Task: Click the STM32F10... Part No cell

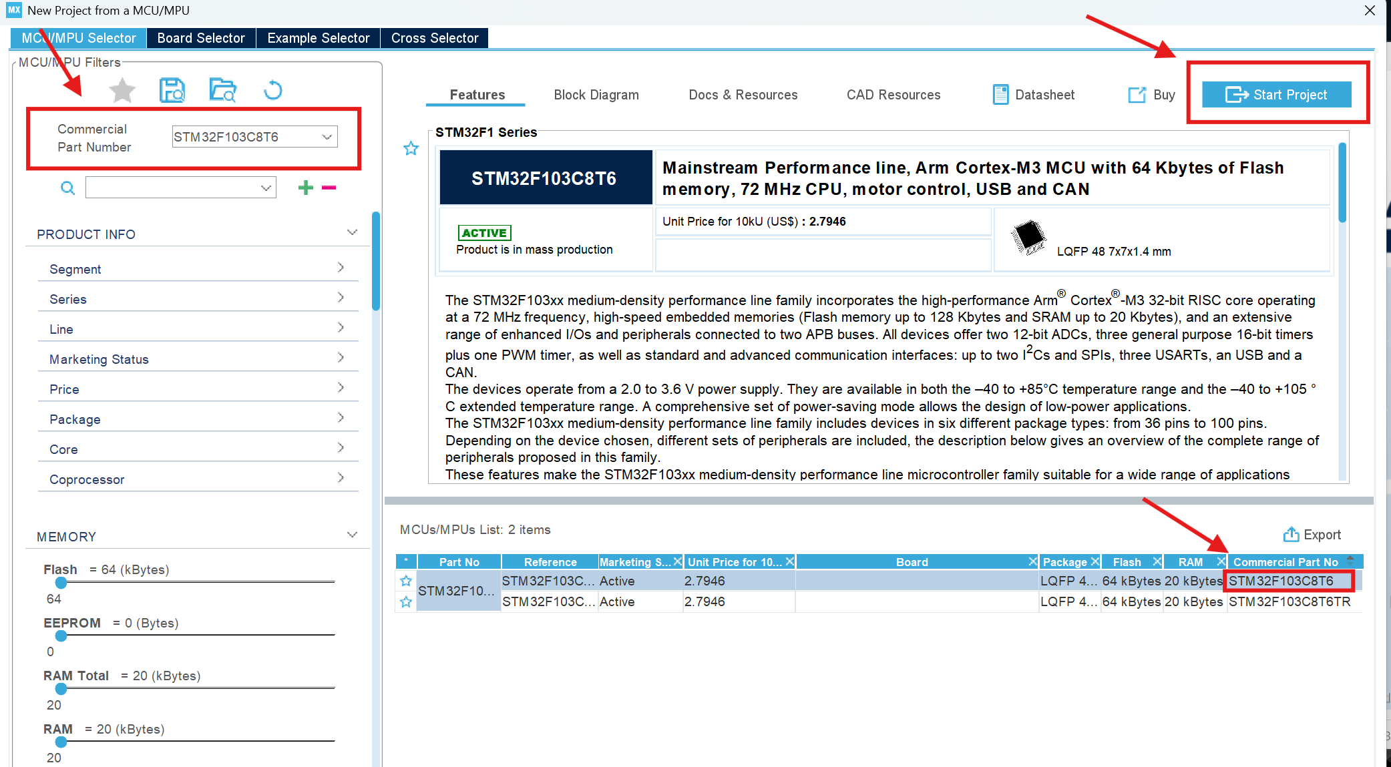Action: point(458,591)
